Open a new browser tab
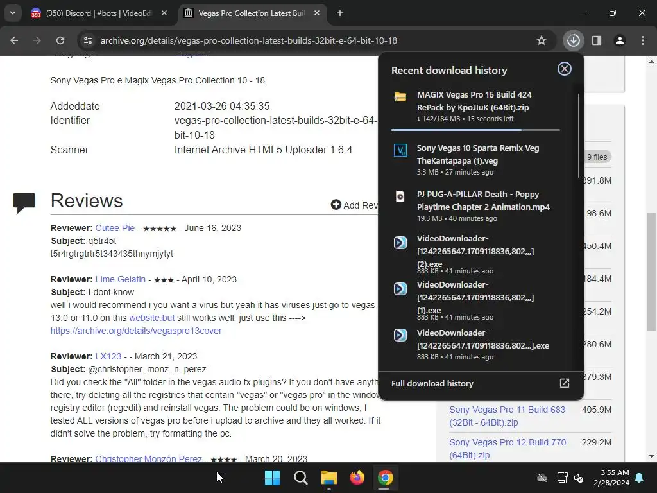Viewport: 657px width, 493px height. tap(340, 13)
